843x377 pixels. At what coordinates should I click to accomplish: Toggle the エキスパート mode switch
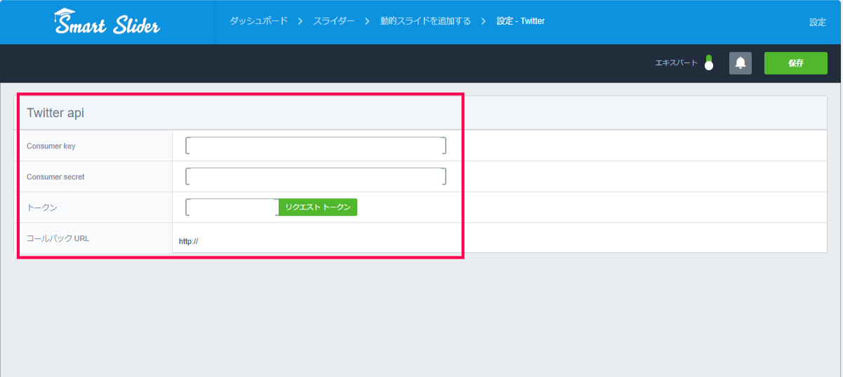[709, 63]
